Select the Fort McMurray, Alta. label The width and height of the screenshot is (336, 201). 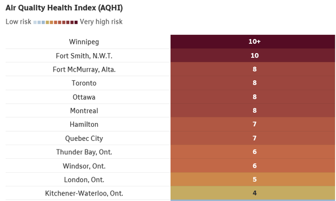84,69
